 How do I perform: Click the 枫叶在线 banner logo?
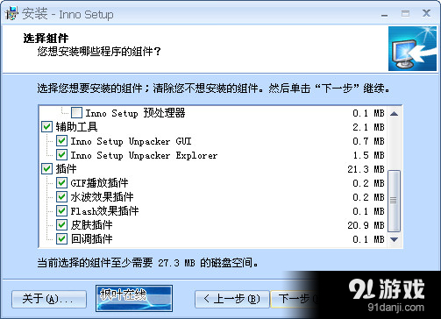coord(134,298)
